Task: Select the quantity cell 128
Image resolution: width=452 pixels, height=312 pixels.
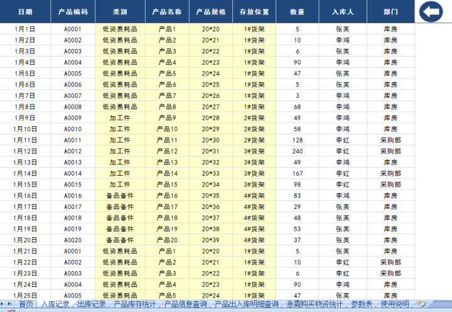Action: tap(298, 140)
